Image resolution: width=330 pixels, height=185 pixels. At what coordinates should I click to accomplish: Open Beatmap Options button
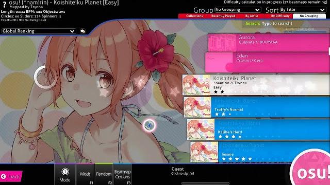pyautogui.click(x=123, y=174)
